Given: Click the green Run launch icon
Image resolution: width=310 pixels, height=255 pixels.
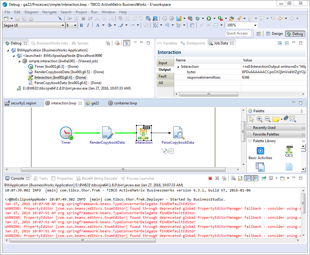Looking at the screenshot, I should click(x=209, y=18).
